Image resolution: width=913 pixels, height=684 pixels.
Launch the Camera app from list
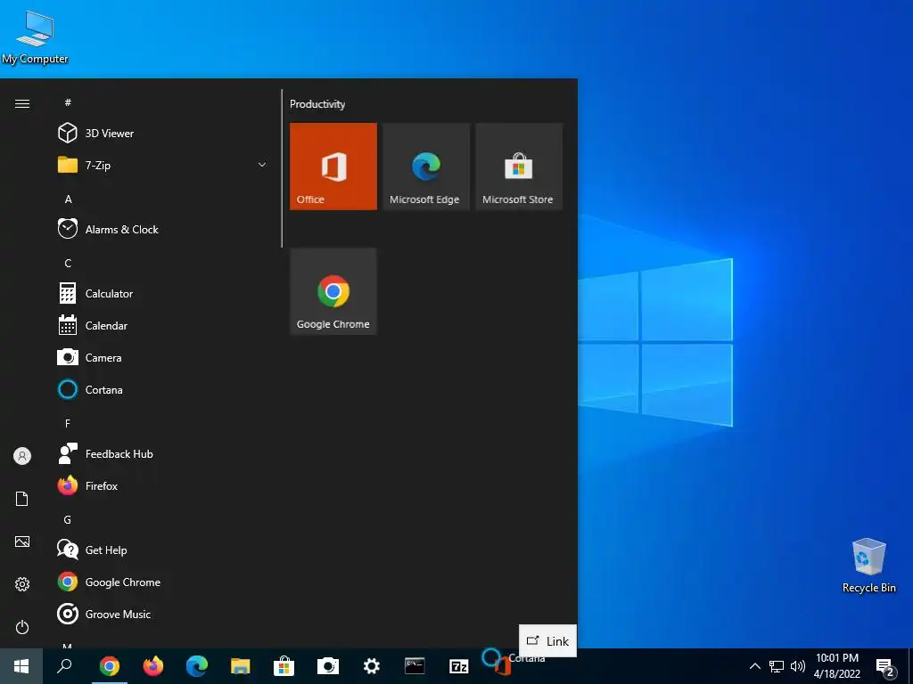pyautogui.click(x=163, y=358)
